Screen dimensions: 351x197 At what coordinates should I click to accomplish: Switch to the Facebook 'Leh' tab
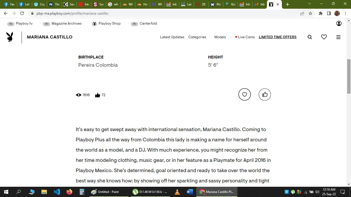(24, 4)
